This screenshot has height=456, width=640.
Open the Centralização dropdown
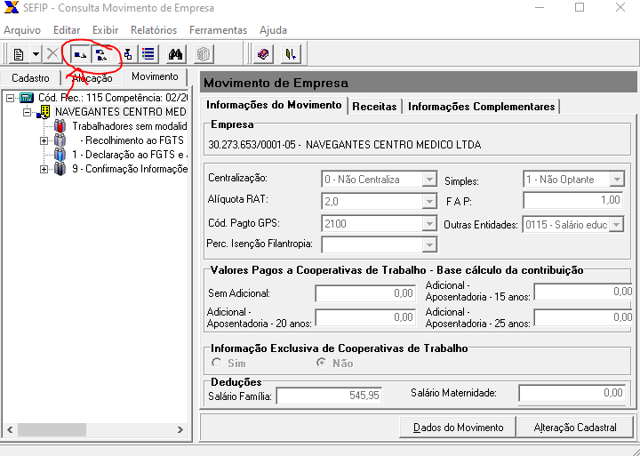429,180
